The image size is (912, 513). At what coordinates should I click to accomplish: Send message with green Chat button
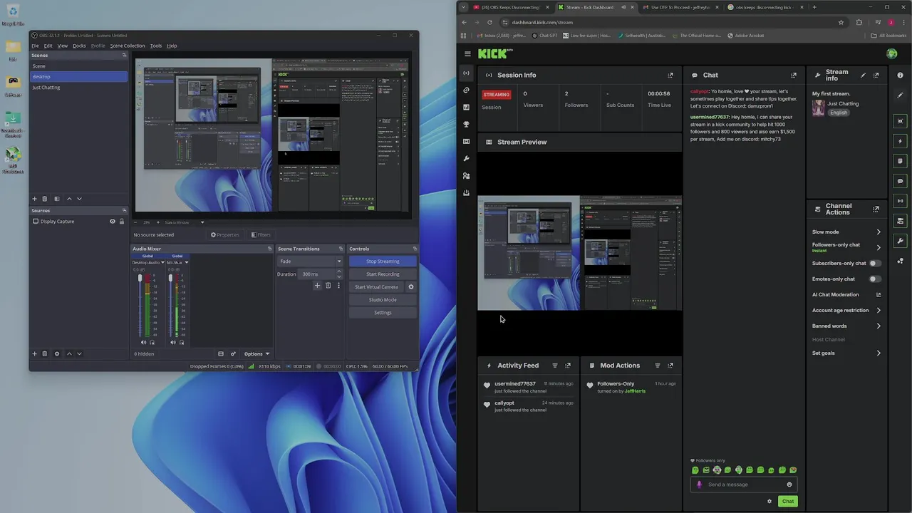(x=787, y=501)
